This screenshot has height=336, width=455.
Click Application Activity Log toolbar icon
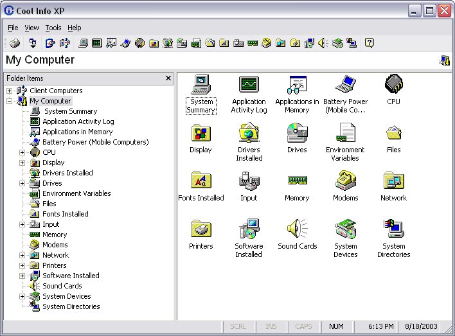coord(97,43)
